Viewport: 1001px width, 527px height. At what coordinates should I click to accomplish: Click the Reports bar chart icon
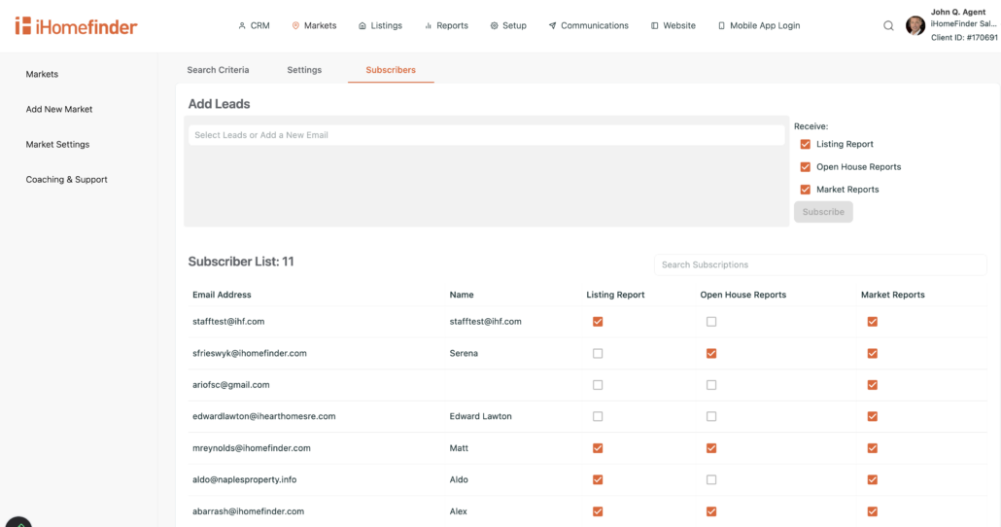coord(429,25)
